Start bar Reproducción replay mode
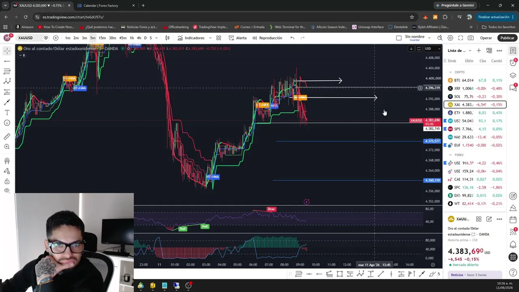The image size is (519, 292). [x=267, y=38]
